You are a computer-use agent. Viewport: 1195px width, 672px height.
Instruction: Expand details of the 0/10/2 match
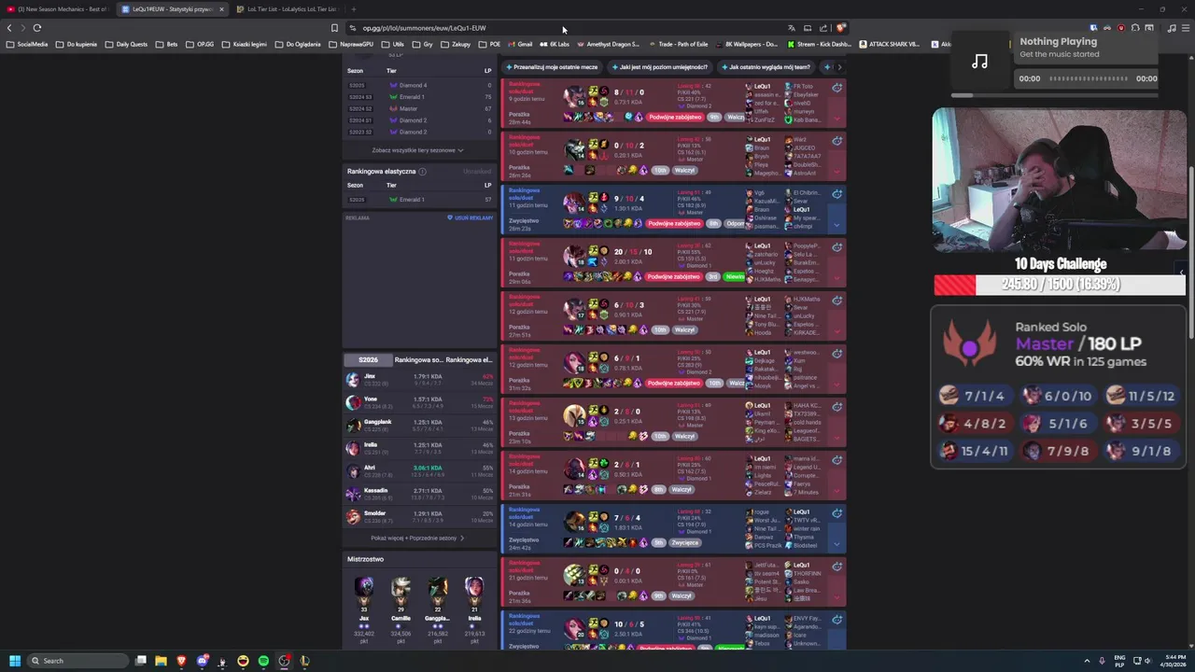[836, 173]
